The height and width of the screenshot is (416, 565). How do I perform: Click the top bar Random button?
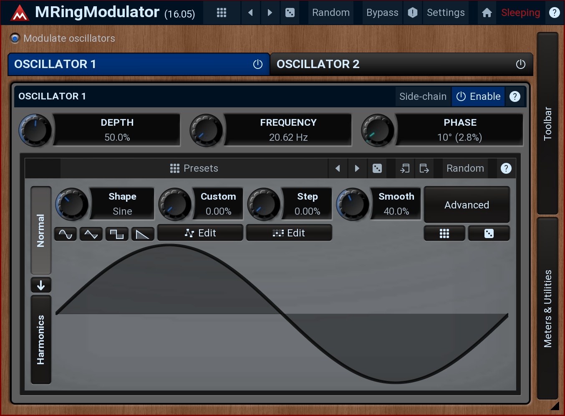[331, 13]
